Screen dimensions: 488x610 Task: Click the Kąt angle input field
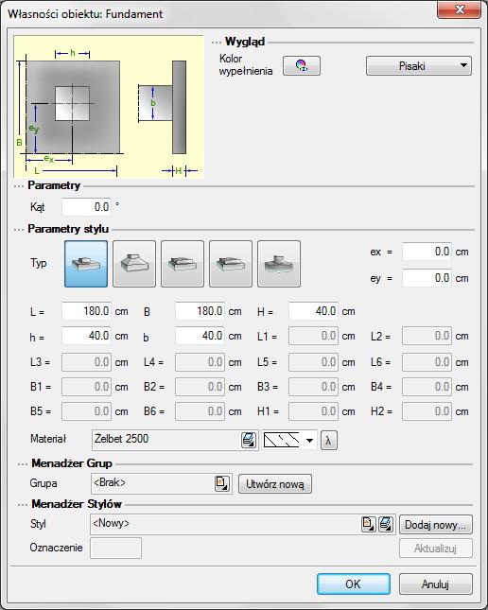[x=86, y=207]
